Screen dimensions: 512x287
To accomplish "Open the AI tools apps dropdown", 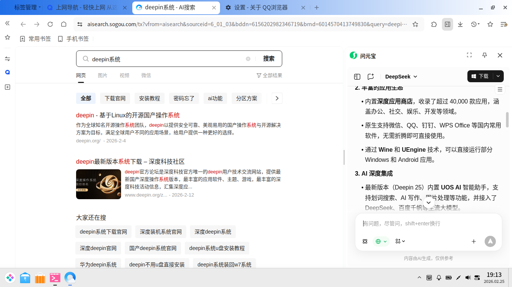I will (400, 241).
